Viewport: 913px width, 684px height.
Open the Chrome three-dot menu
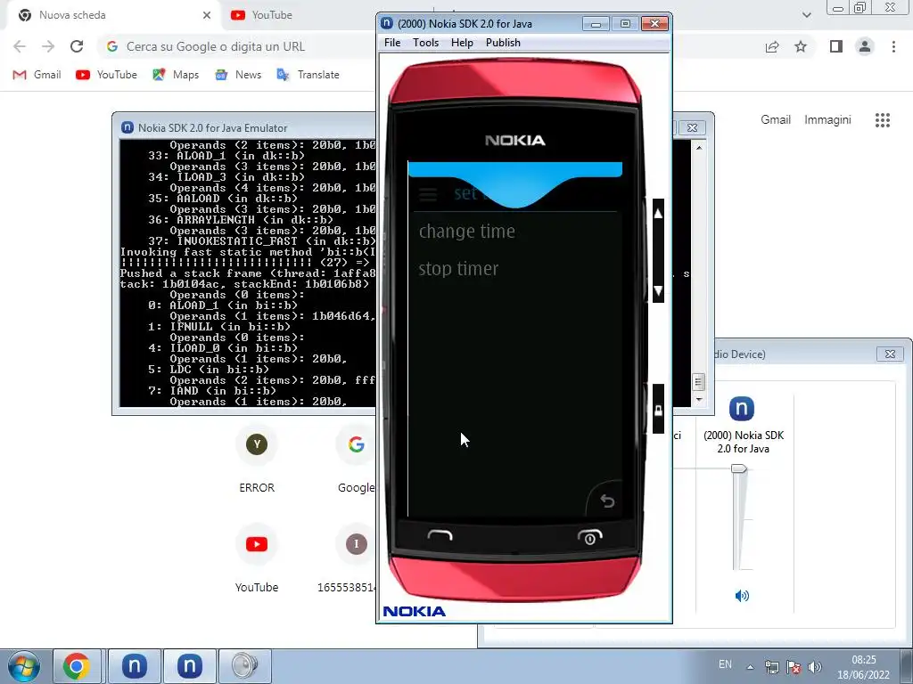(893, 46)
